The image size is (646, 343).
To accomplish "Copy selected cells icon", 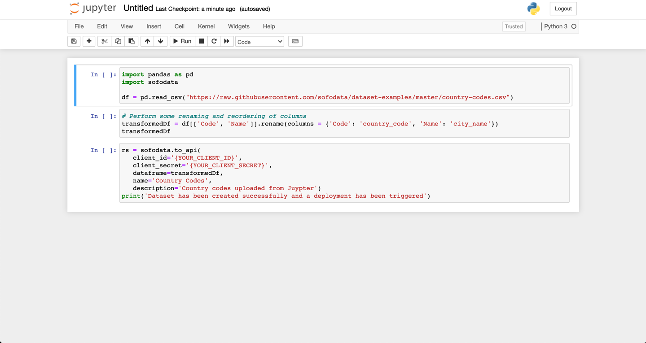I will coord(118,41).
